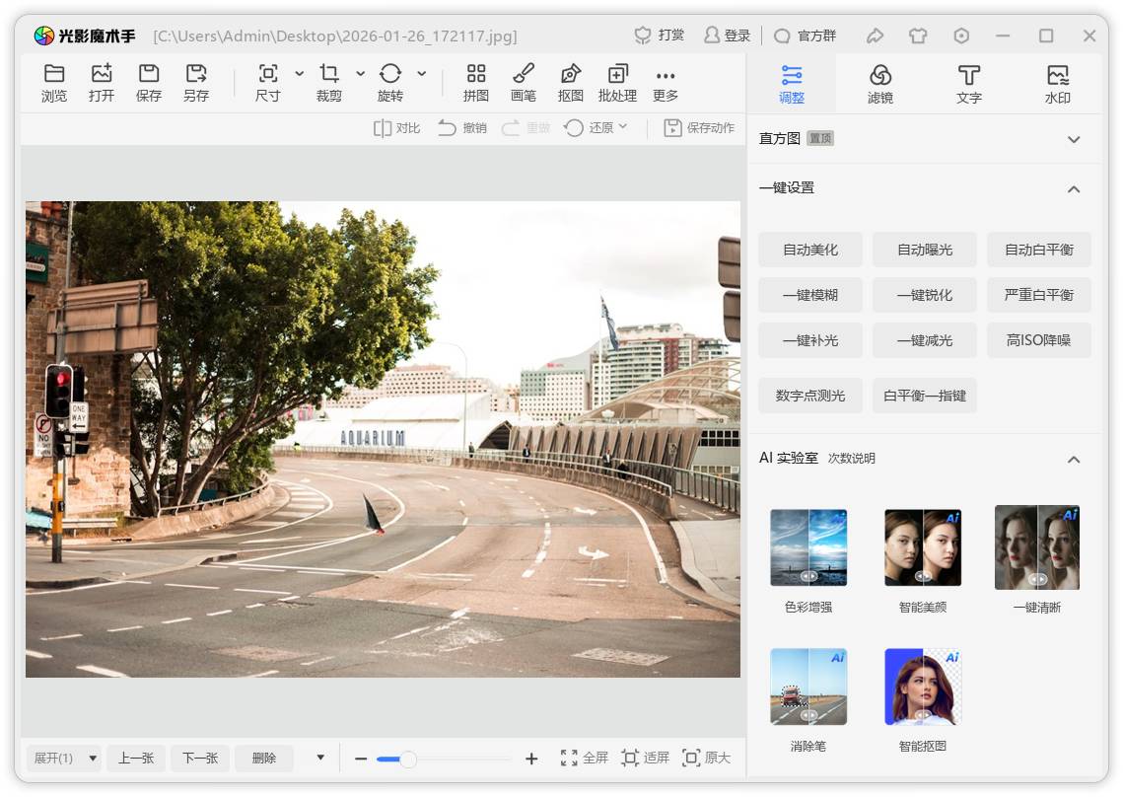
Task: Open the 拼图 (Collage) tool
Action: pos(476,74)
